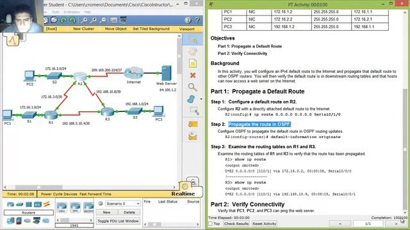Click PC2 in the topology
The width and height of the screenshot is (410, 230).
pos(29,76)
